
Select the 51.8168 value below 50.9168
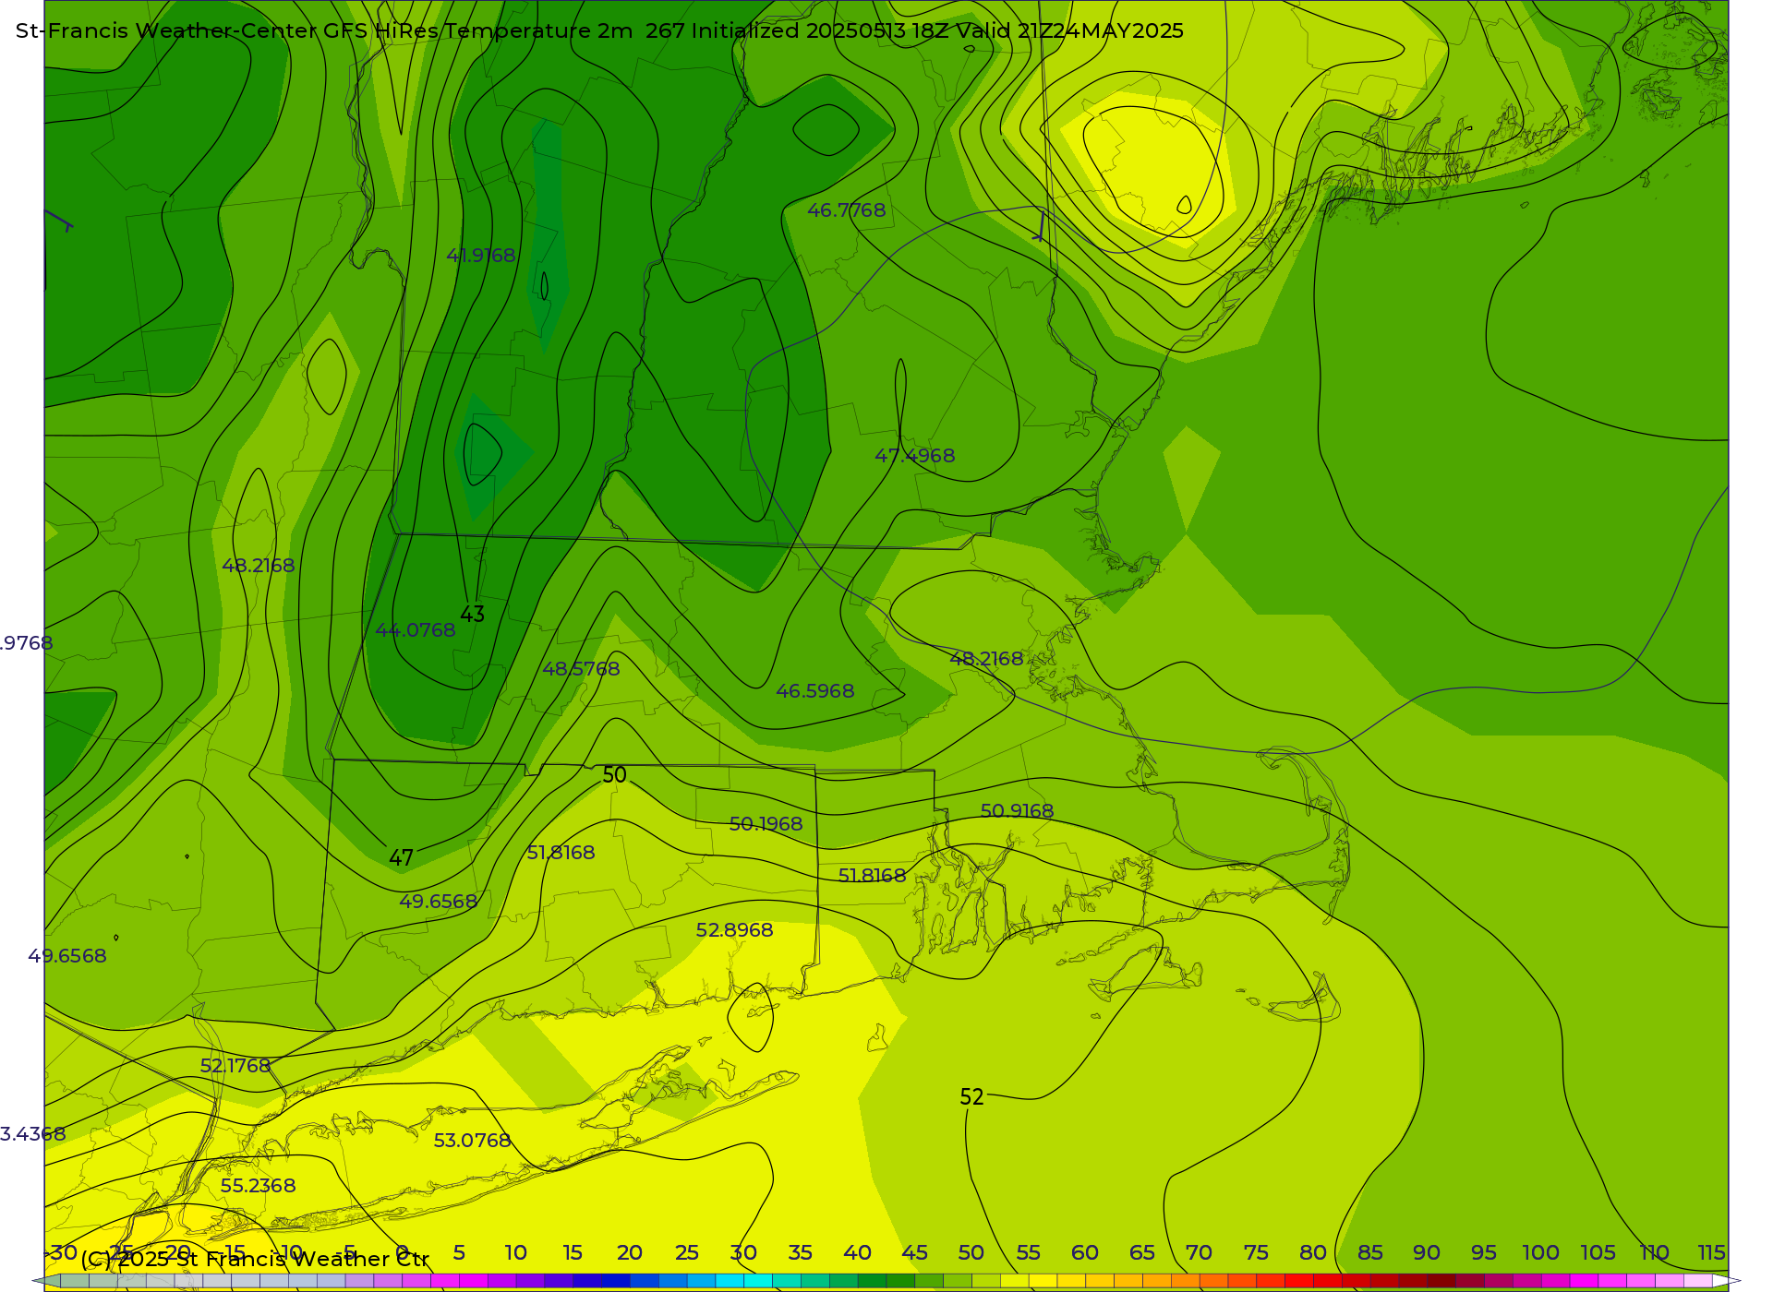(x=872, y=876)
